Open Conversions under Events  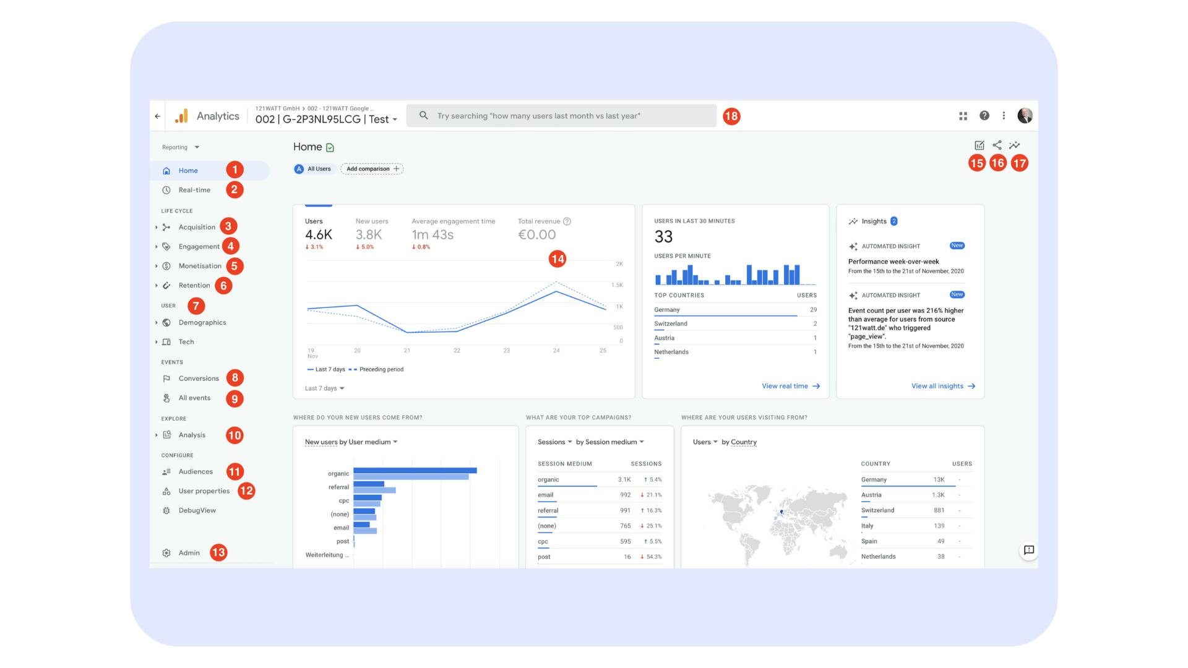[199, 378]
